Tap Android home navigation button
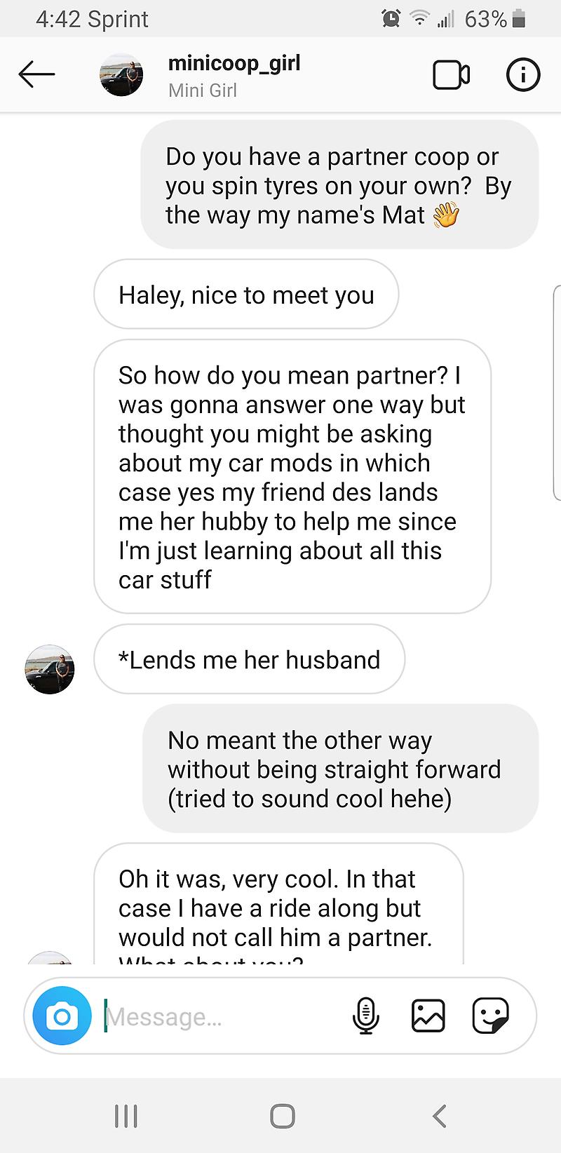 tap(282, 1116)
